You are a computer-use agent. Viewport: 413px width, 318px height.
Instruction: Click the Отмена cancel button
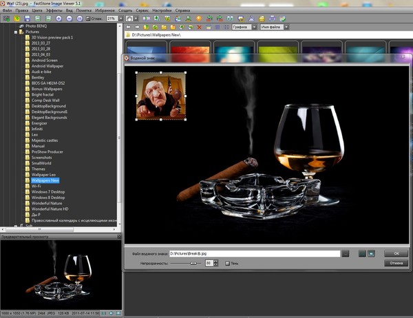click(x=396, y=263)
